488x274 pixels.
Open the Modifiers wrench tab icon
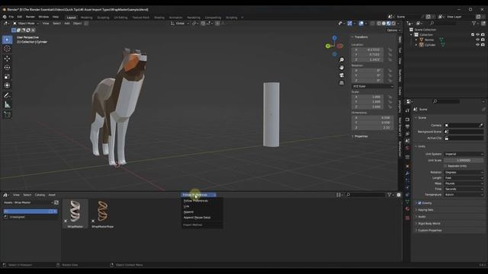pyautogui.click(x=407, y=173)
